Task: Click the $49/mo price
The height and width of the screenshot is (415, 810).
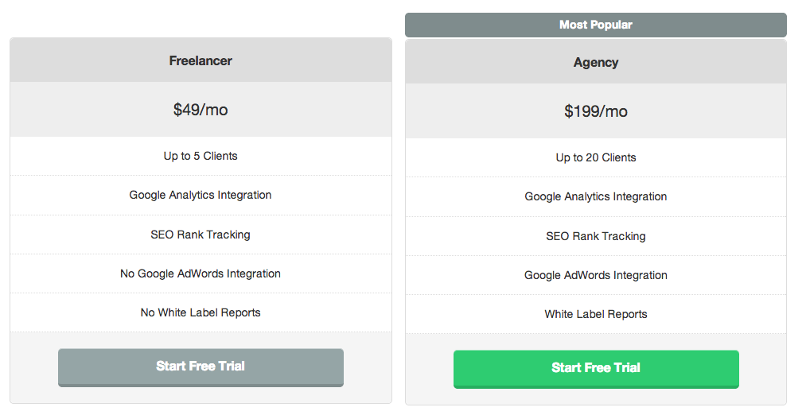Action: pos(201,110)
